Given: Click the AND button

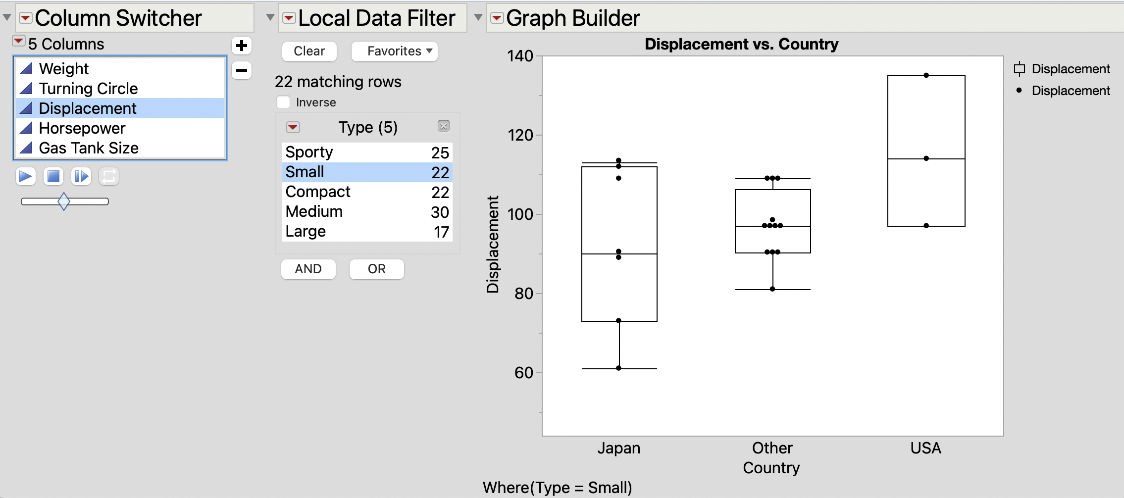Looking at the screenshot, I should (308, 269).
